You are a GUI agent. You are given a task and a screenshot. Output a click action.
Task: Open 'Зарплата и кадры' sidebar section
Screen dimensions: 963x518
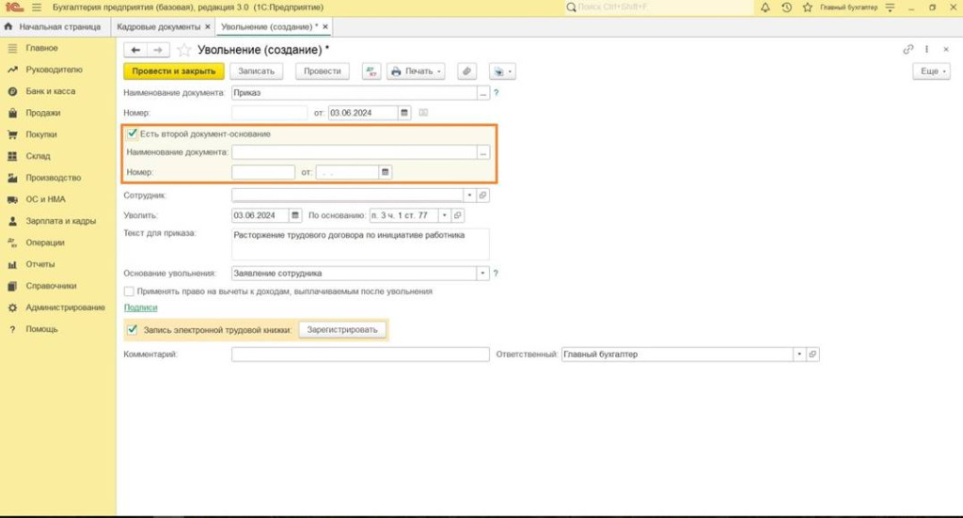click(60, 221)
